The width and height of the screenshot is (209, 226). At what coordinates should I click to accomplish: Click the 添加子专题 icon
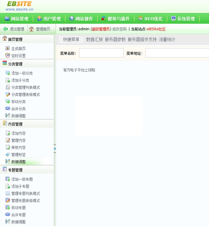7,186
